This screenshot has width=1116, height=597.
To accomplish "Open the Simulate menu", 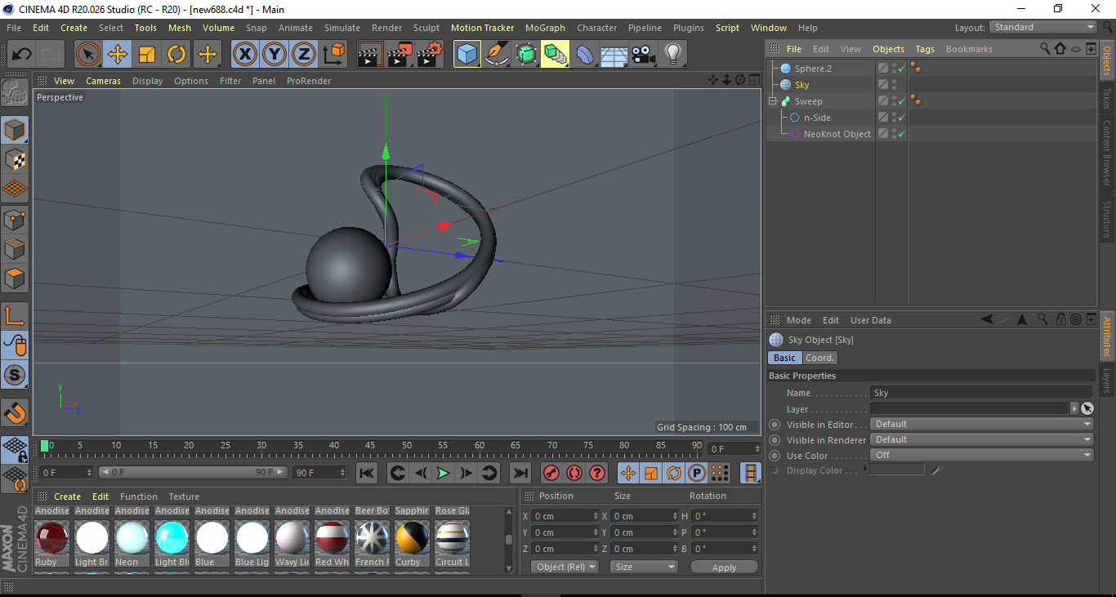I will pos(342,28).
